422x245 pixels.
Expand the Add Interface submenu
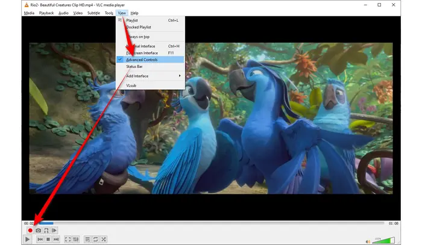(150, 76)
